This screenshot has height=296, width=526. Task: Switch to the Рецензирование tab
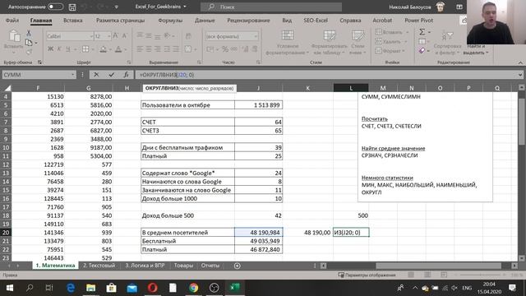click(x=248, y=21)
